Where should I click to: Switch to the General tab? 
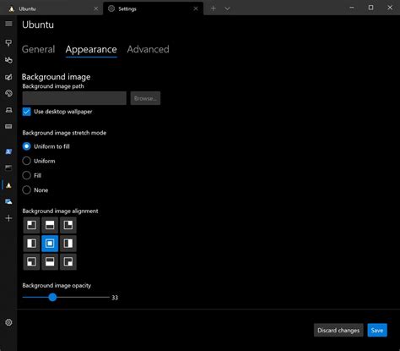click(x=38, y=49)
